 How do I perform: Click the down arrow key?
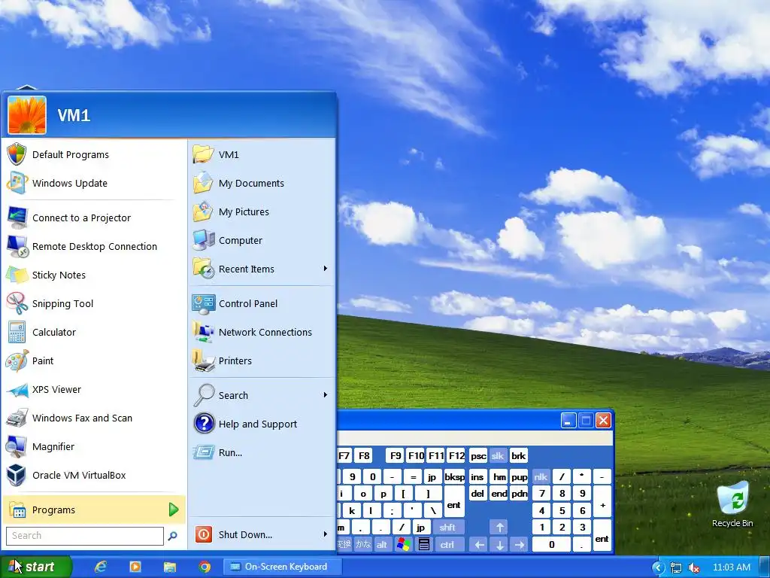pos(499,545)
